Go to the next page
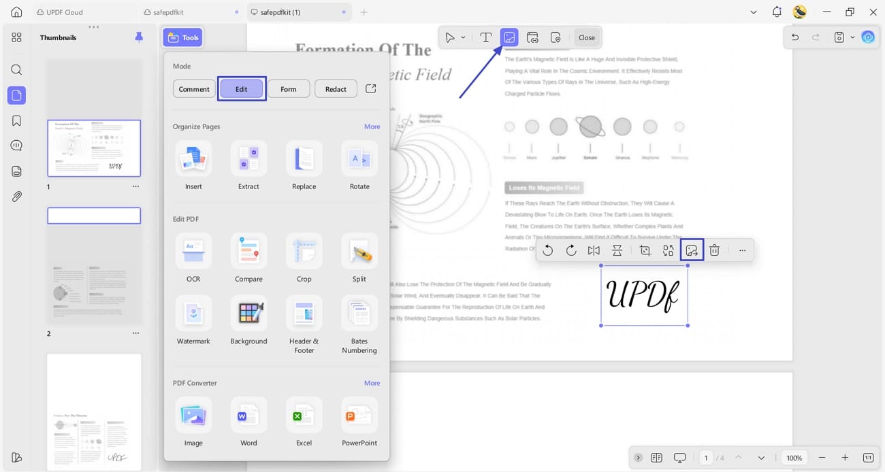This screenshot has height=472, width=885. [761, 458]
